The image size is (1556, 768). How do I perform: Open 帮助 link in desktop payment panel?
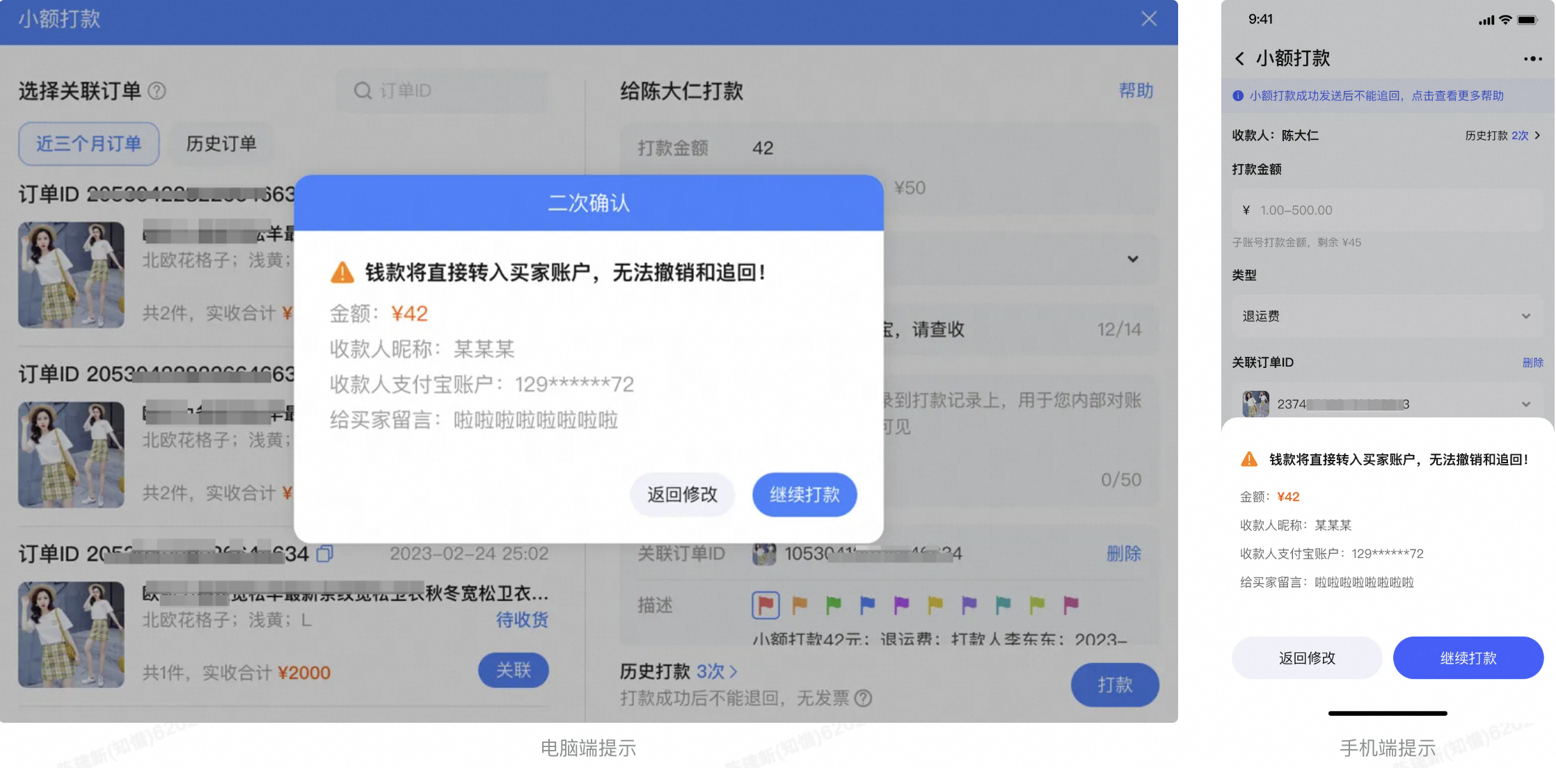(x=1136, y=90)
